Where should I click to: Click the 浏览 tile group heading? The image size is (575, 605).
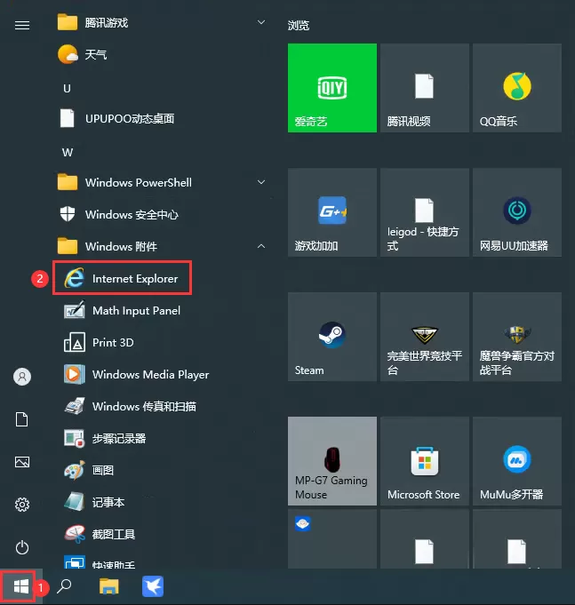299,26
